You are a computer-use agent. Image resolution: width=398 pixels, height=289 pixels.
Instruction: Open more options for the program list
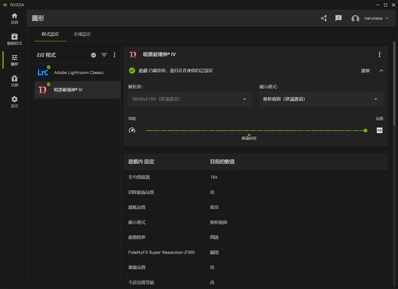(x=114, y=55)
